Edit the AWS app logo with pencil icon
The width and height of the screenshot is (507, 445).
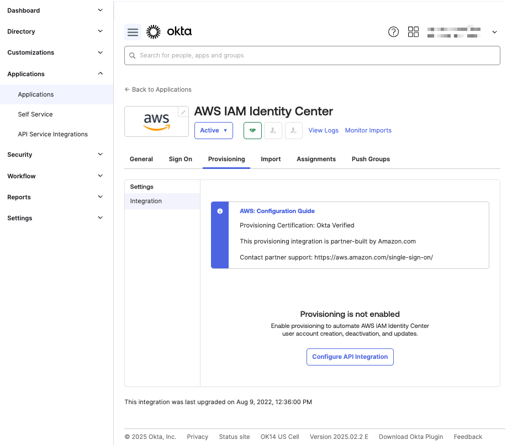point(183,112)
